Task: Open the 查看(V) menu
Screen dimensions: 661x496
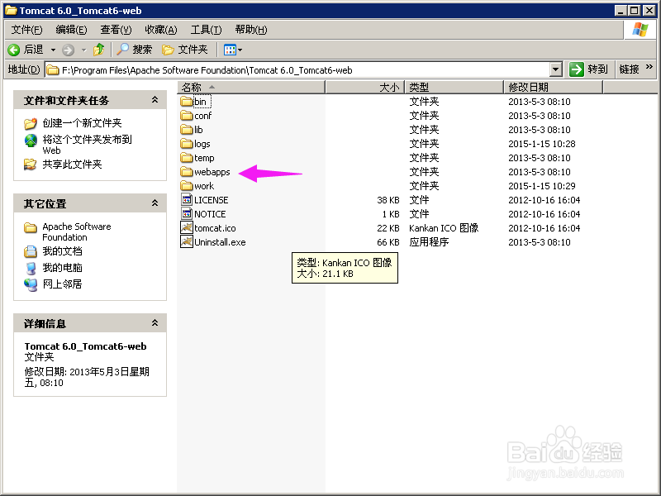Action: click(116, 30)
